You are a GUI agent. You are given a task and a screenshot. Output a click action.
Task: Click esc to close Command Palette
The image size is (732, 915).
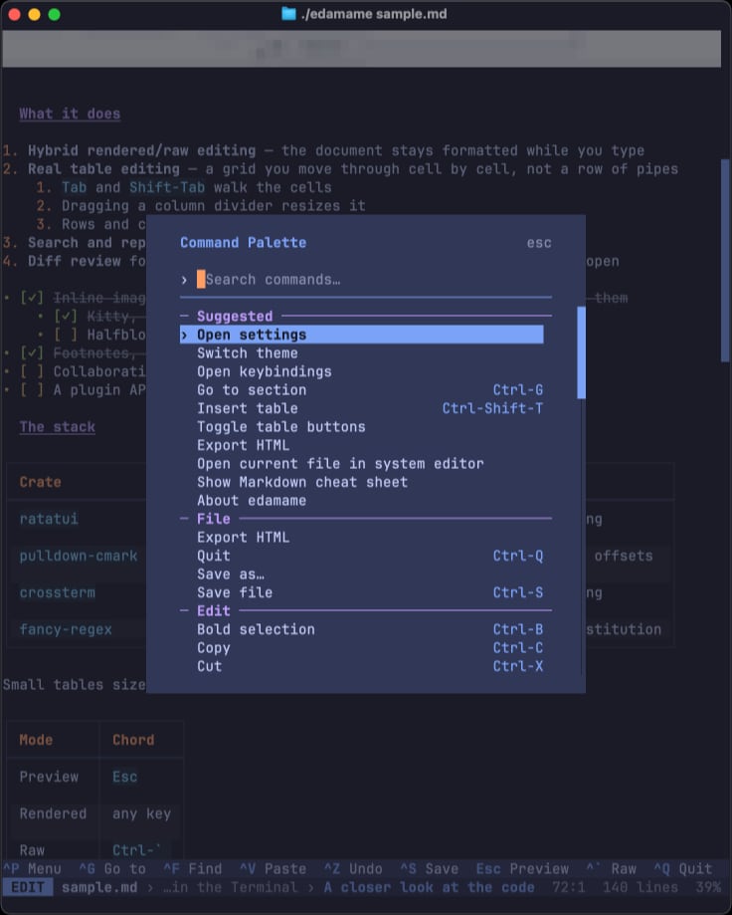(x=539, y=243)
